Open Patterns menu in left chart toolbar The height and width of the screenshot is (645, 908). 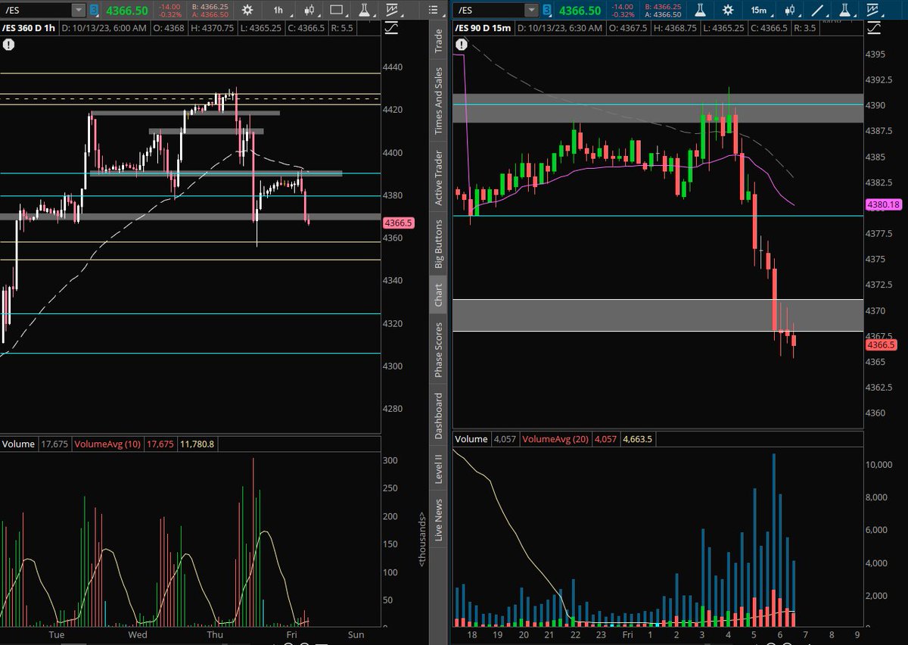392,10
